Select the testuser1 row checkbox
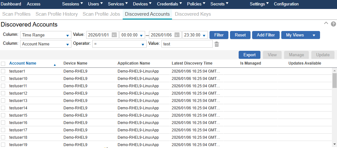 point(3,71)
